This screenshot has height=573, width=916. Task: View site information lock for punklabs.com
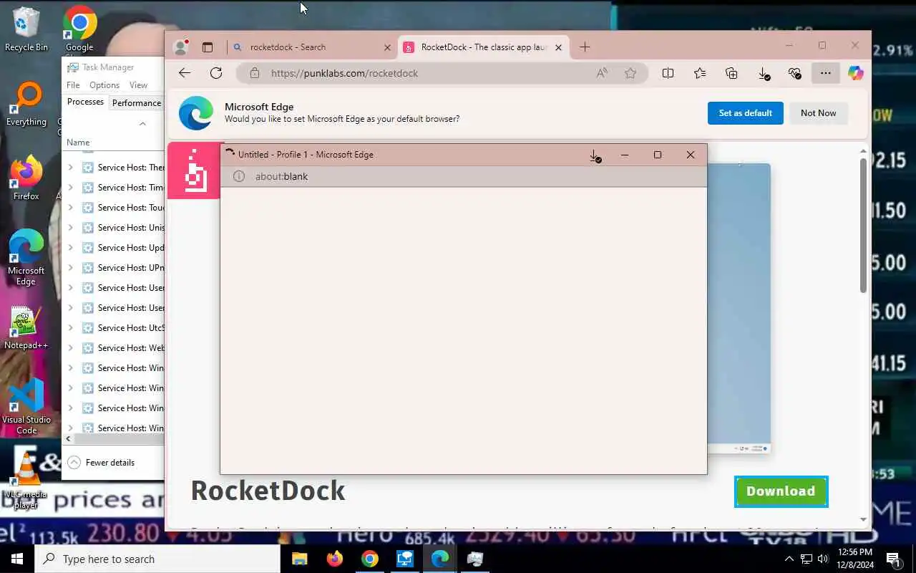point(254,73)
